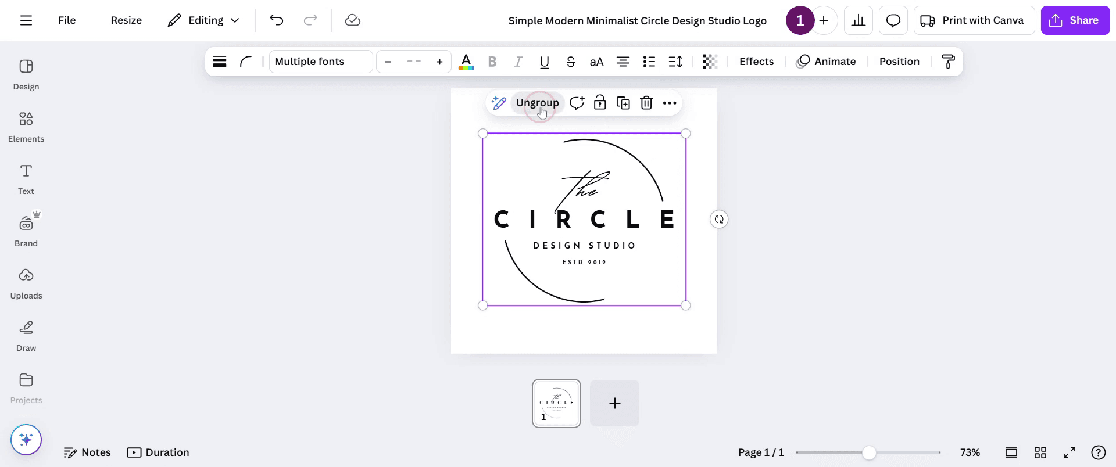The width and height of the screenshot is (1116, 467).
Task: Add collaborator with plus button
Action: coord(824,20)
